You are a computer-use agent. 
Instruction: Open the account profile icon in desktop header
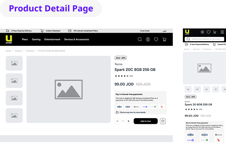[148, 39]
